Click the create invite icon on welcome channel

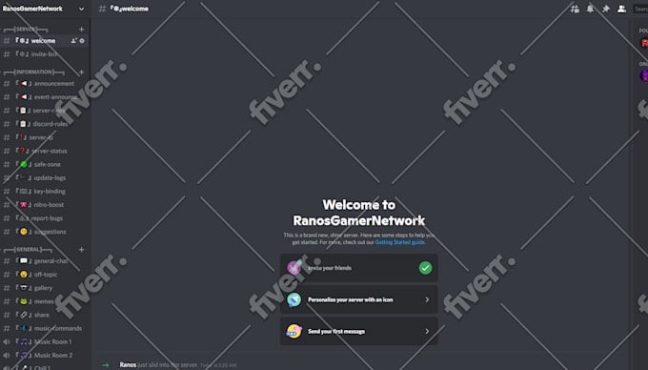point(73,40)
